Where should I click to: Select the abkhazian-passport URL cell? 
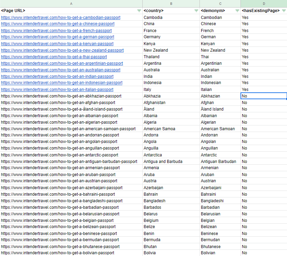point(71,96)
